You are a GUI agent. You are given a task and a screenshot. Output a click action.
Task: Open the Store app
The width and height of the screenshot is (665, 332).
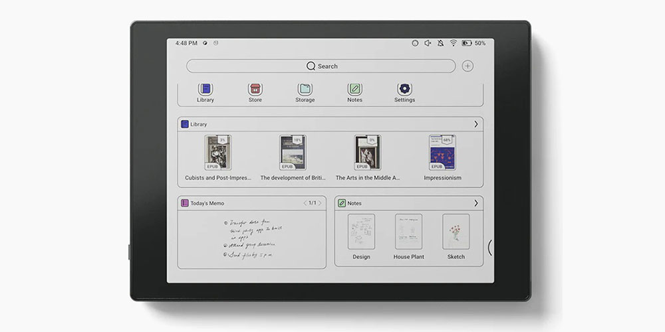click(255, 89)
